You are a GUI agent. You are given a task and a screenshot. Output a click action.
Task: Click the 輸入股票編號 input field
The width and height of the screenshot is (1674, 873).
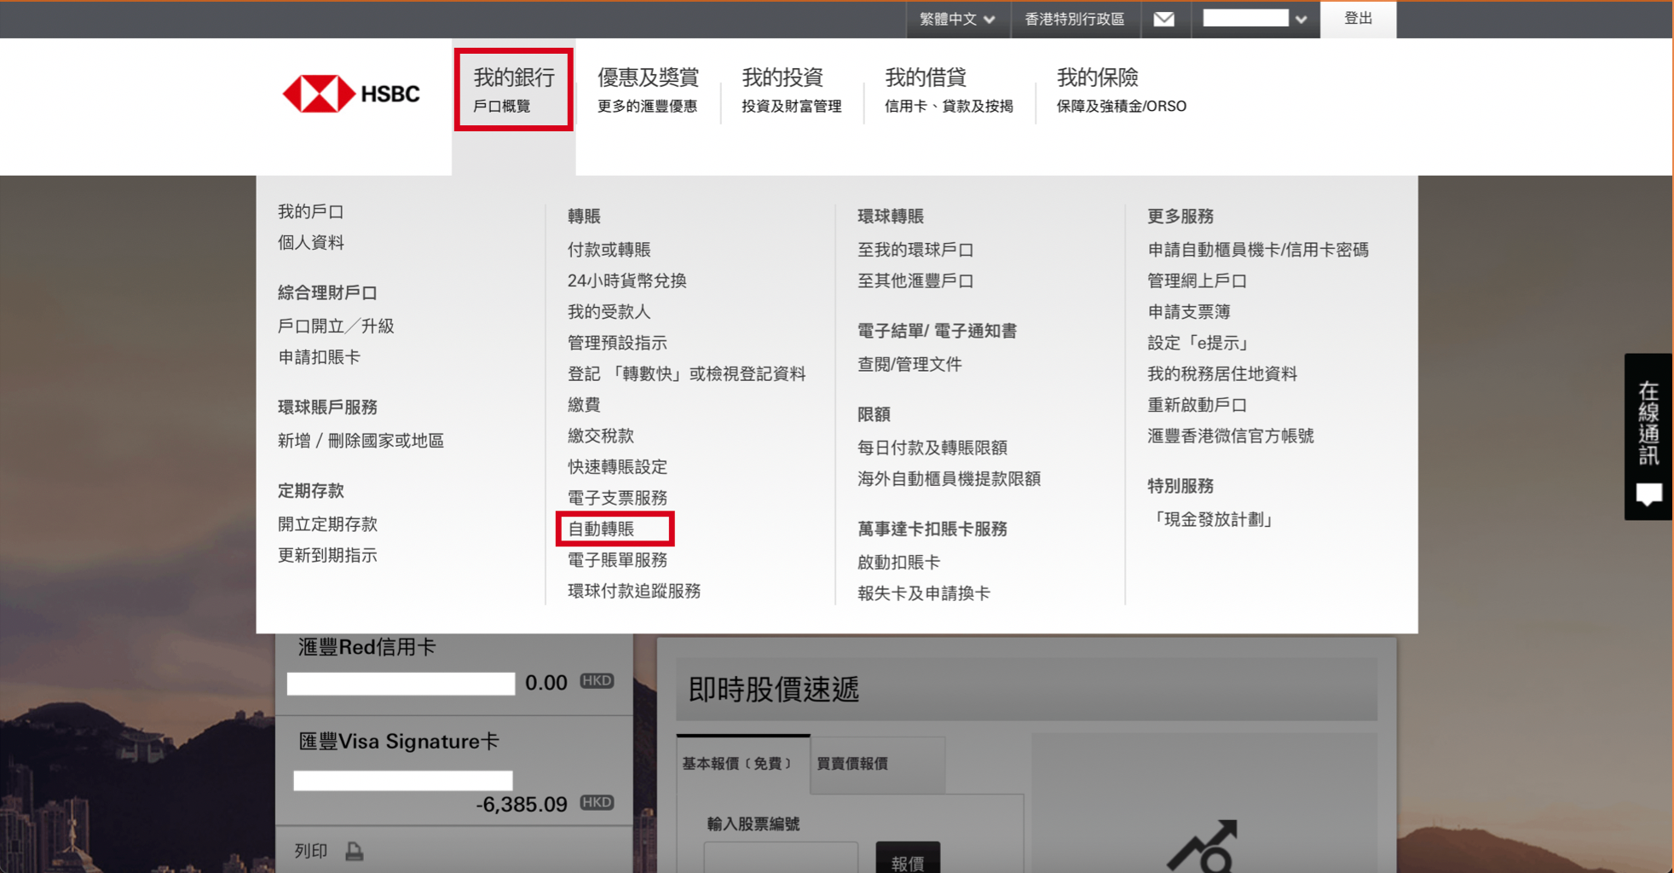click(x=780, y=858)
